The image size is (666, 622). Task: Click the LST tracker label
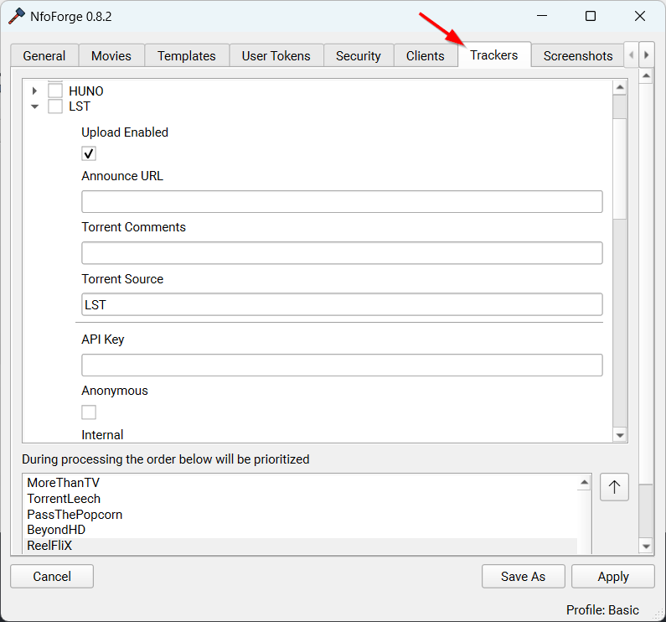tap(80, 106)
